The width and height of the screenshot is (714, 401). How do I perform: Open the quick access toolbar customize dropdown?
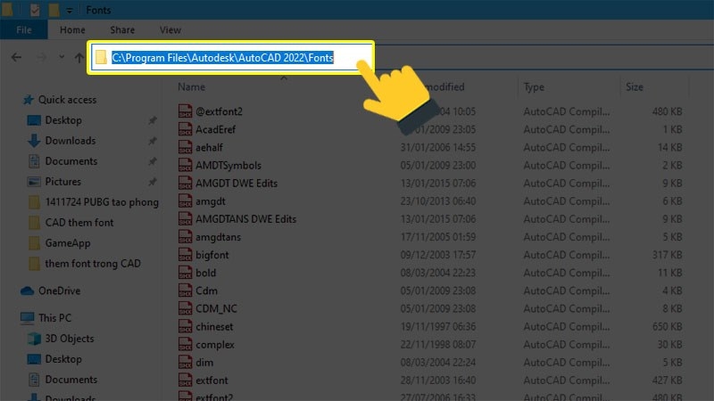click(x=70, y=10)
